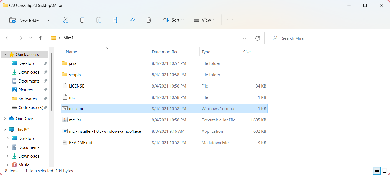Sort files by Size column header
Image resolution: width=390 pixels, height=175 pixels.
click(x=247, y=52)
